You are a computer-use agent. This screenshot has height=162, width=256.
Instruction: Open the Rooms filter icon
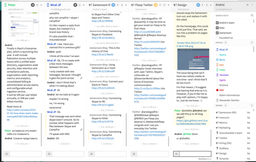(252, 106)
